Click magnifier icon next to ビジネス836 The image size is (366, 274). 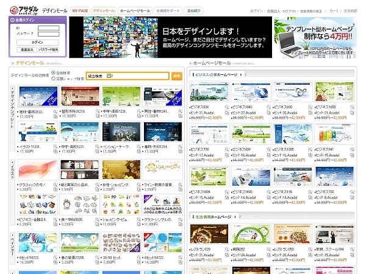coord(225,106)
